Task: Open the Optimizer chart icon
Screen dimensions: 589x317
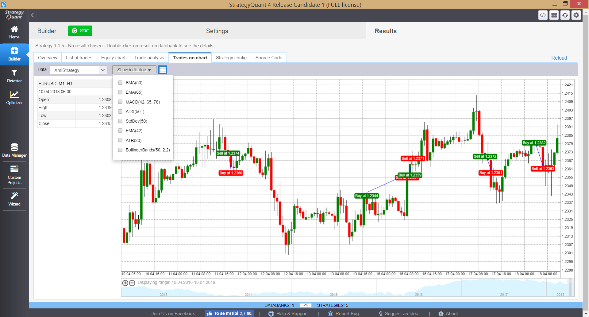Action: (x=14, y=98)
